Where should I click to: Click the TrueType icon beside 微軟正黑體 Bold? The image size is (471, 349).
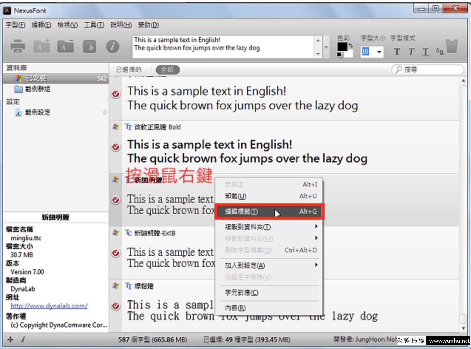(x=129, y=127)
